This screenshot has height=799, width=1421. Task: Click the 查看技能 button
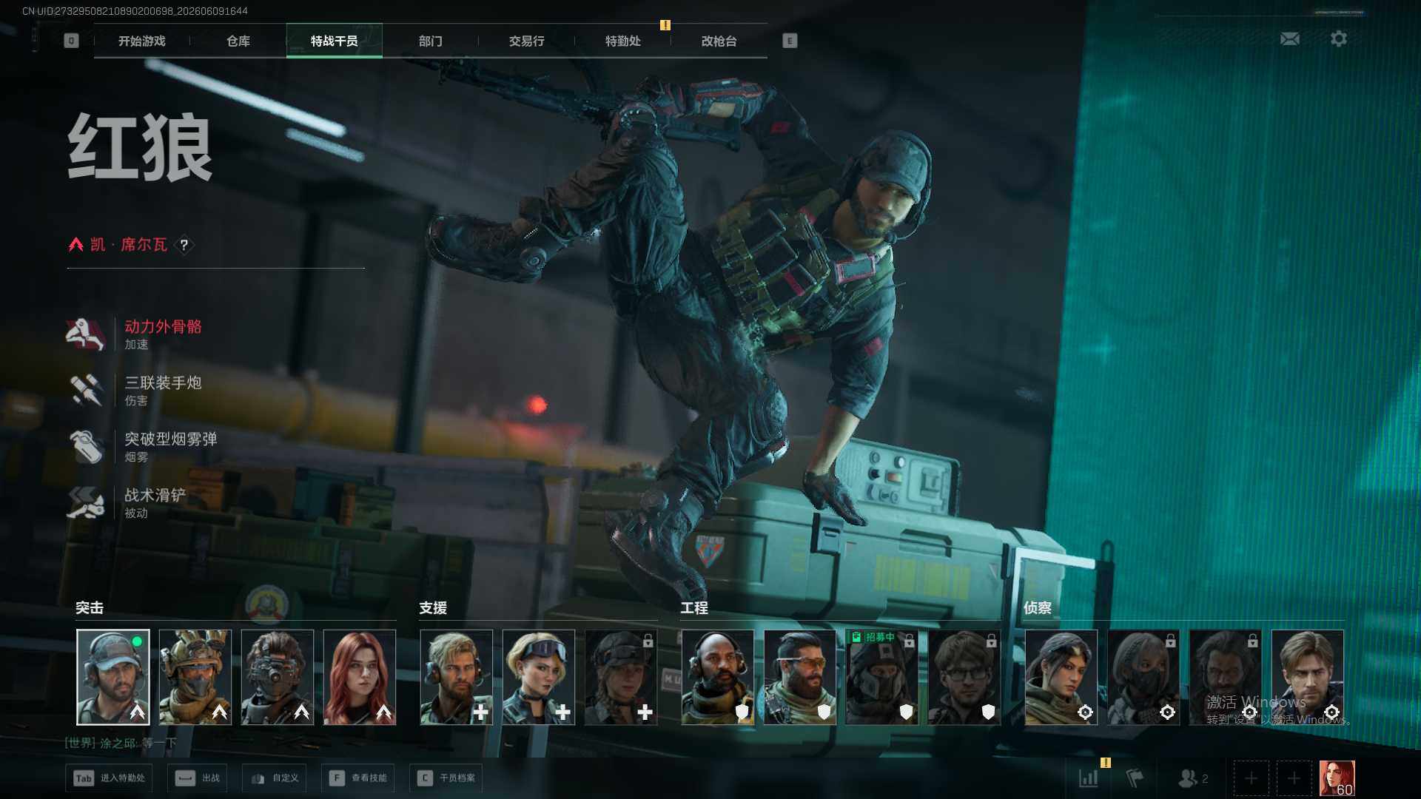pyautogui.click(x=358, y=778)
